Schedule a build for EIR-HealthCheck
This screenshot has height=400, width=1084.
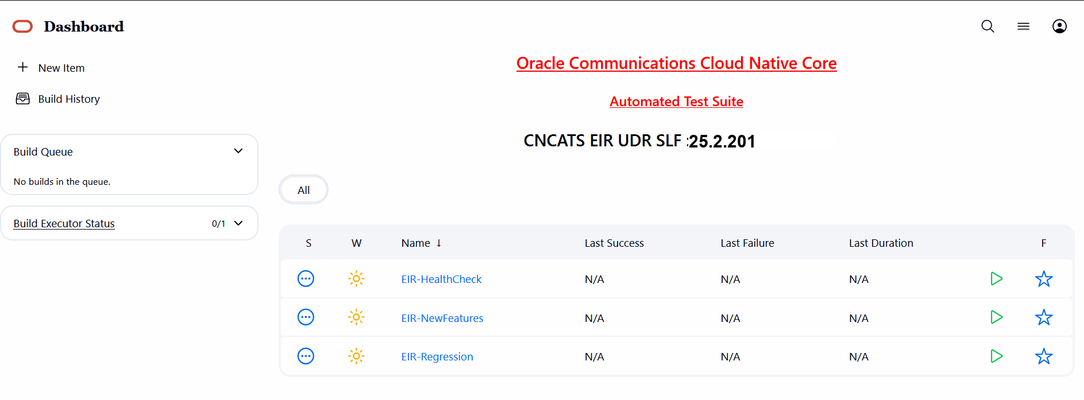click(996, 279)
